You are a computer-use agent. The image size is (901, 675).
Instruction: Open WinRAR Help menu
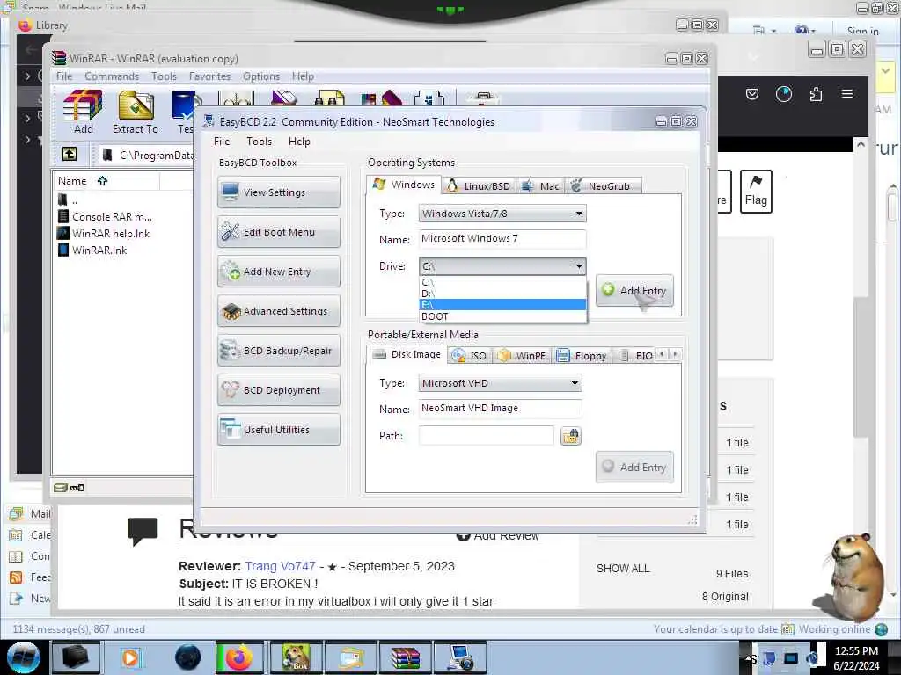tap(303, 76)
